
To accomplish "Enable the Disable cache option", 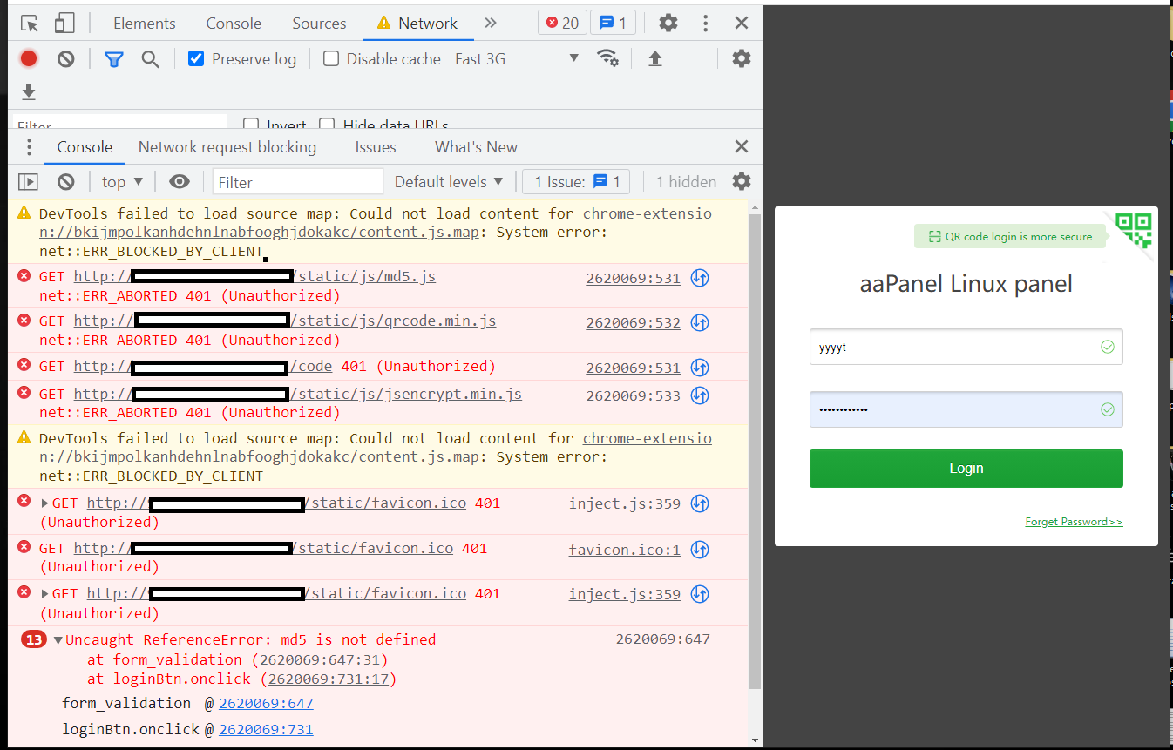I will (330, 58).
